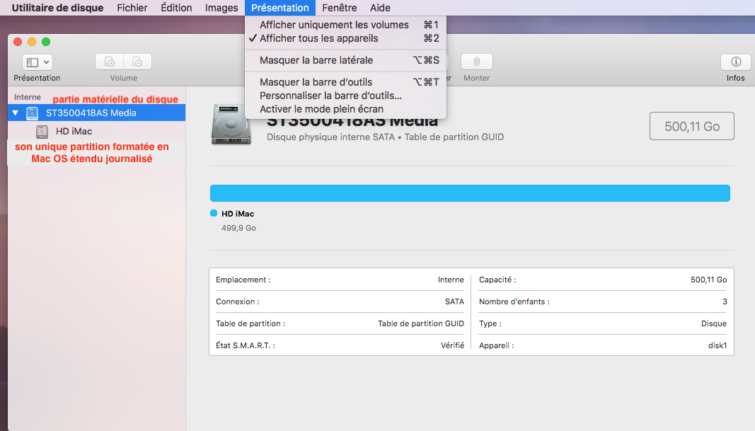Screen dimensions: 755x431
Task: Click the remove volume icon in toolbar
Action: click(x=137, y=62)
